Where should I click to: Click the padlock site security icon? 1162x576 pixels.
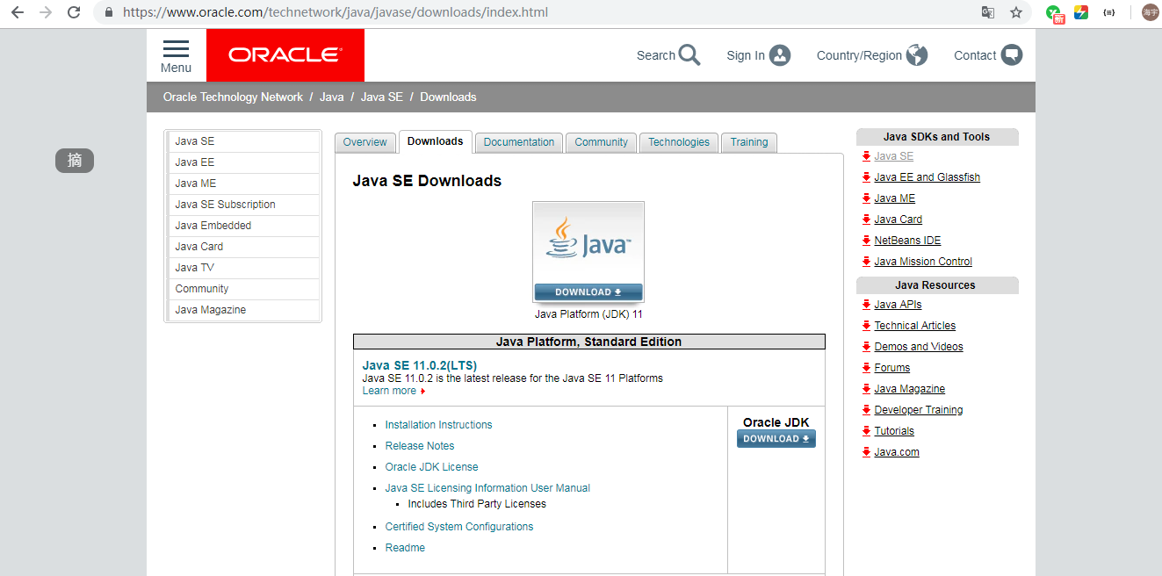pos(109,13)
